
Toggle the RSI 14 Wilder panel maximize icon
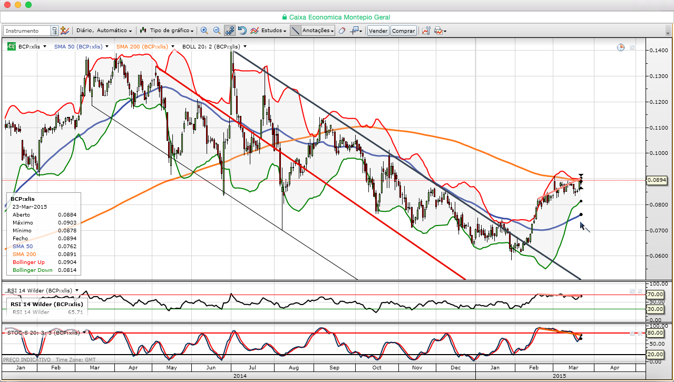tap(632, 291)
